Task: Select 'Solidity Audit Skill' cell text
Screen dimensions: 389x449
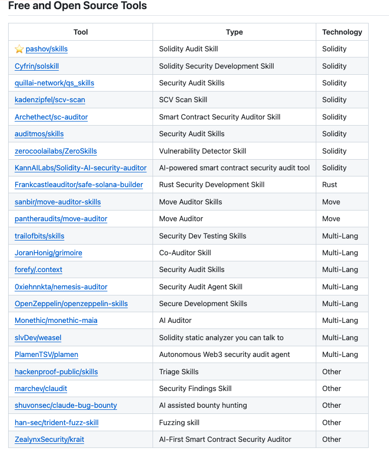Action: coord(189,49)
